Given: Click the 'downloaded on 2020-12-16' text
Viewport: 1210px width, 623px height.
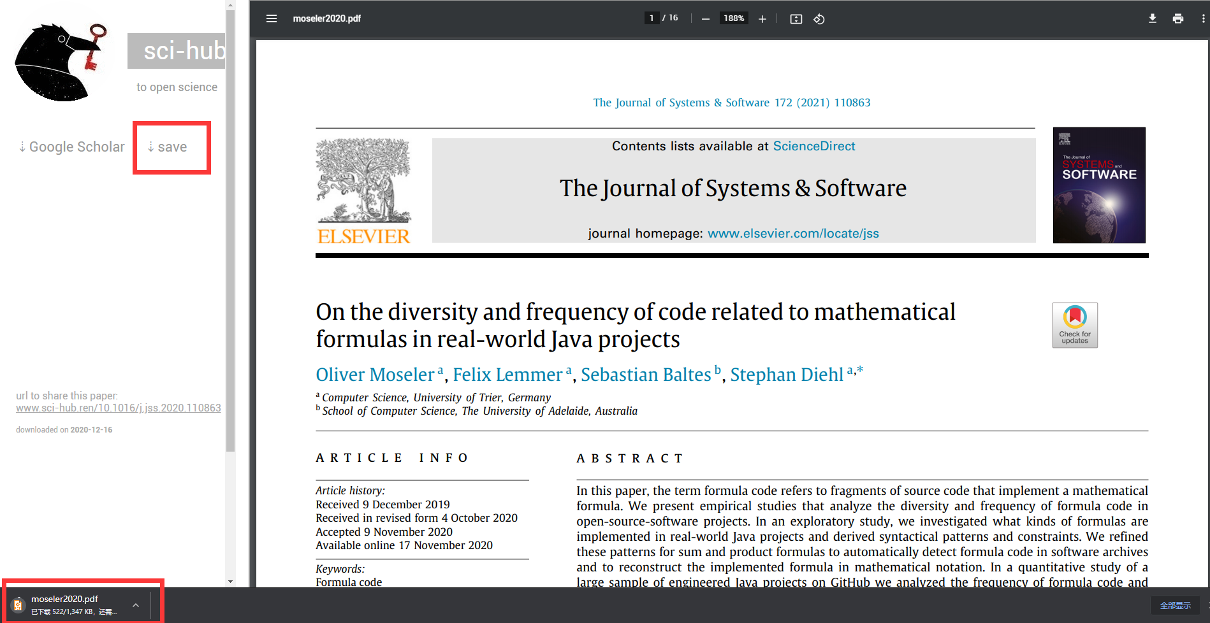Looking at the screenshot, I should point(64,430).
